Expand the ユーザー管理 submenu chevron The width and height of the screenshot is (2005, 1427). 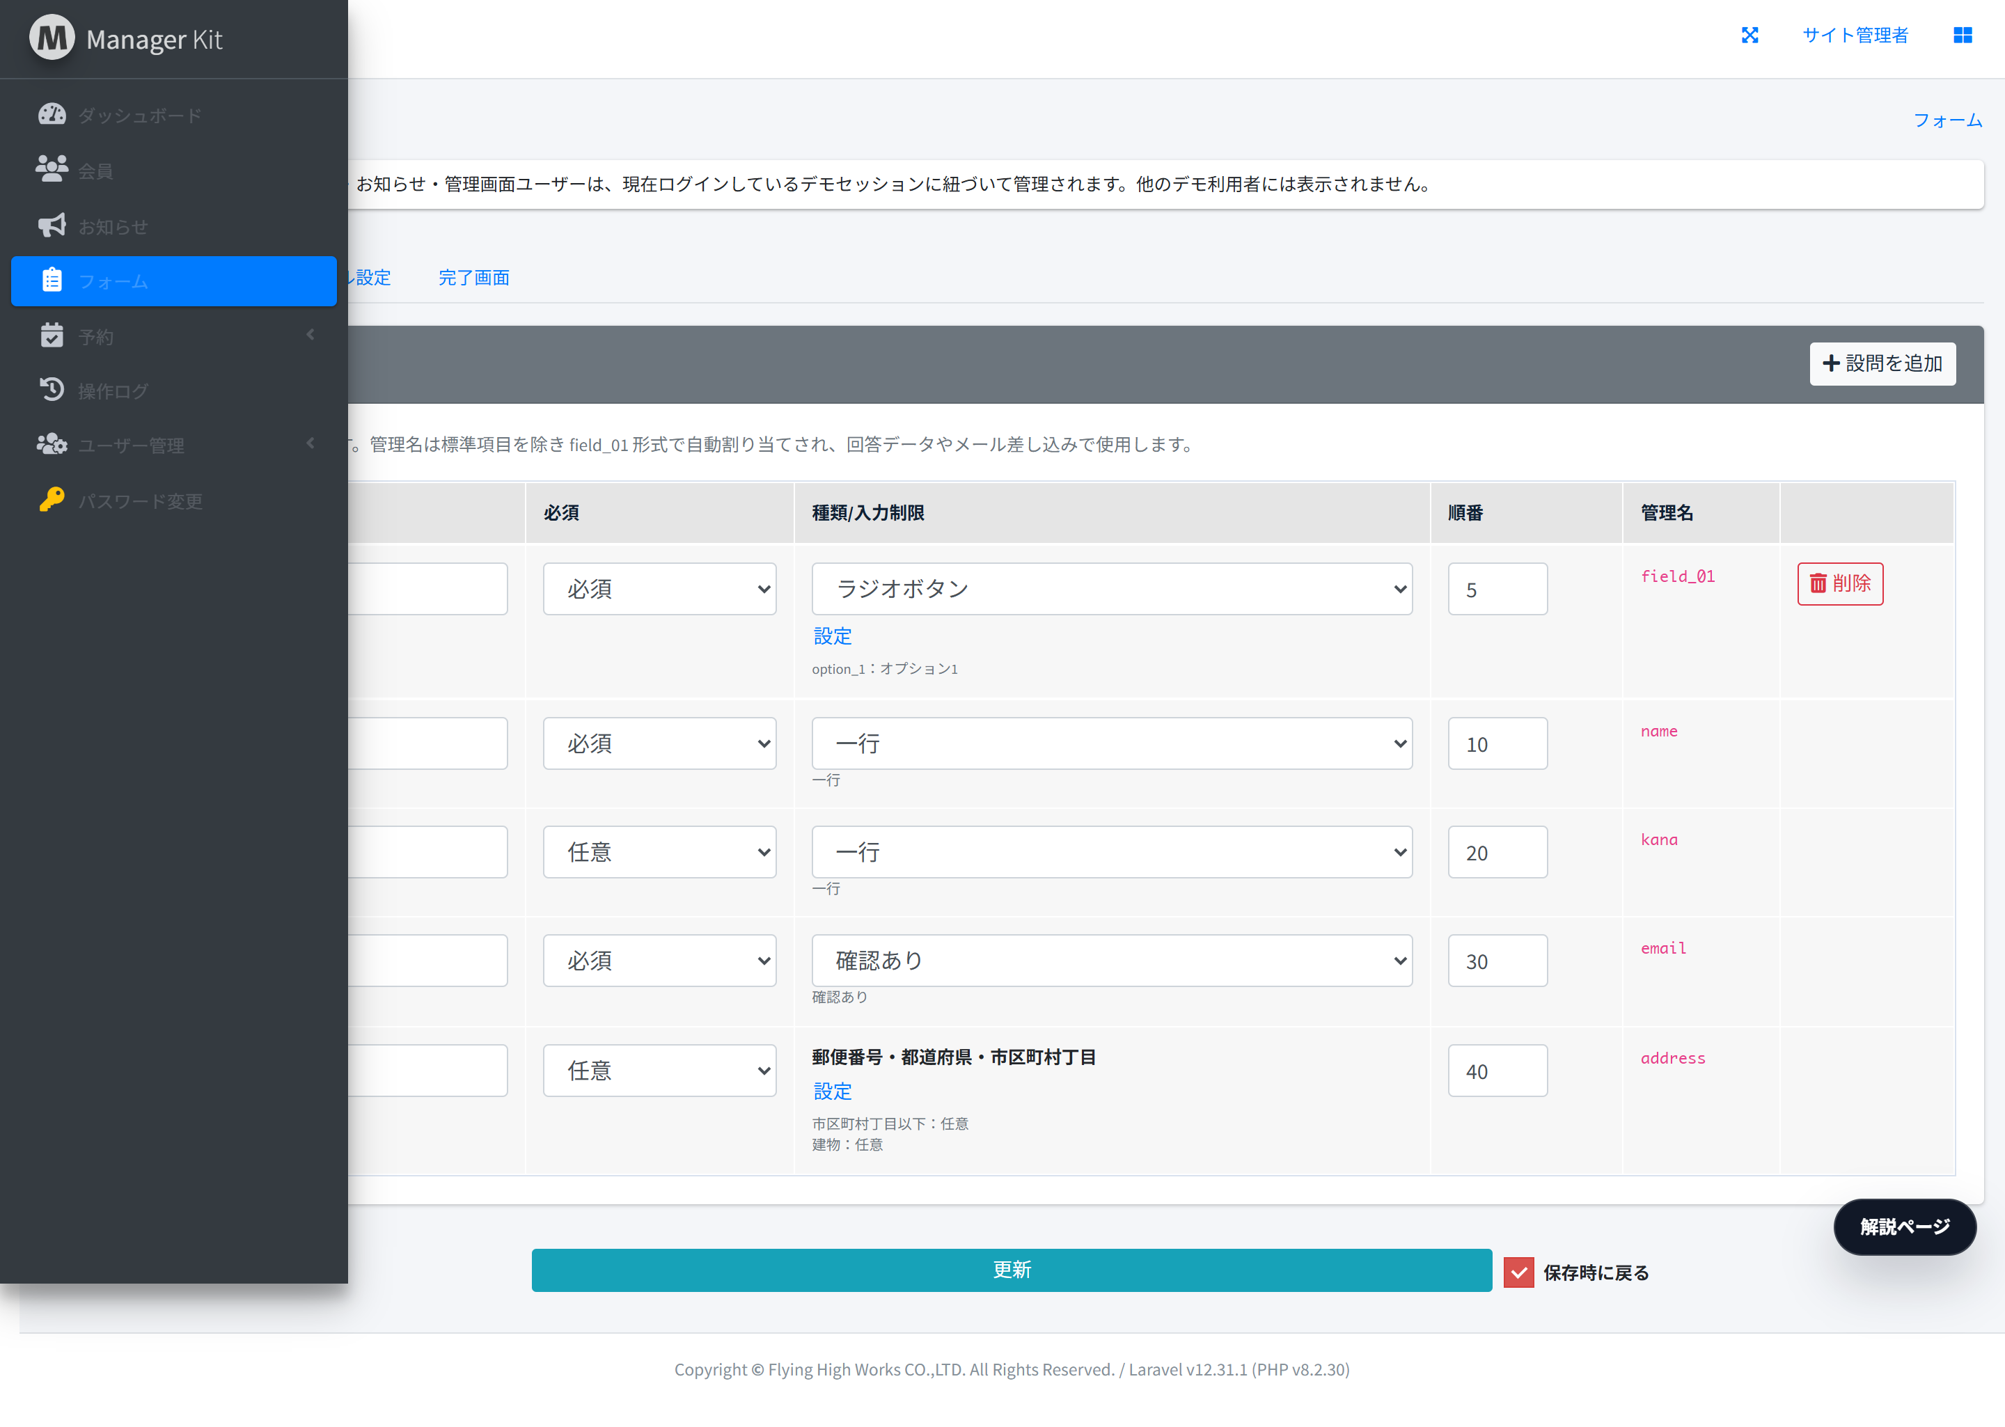pos(310,443)
